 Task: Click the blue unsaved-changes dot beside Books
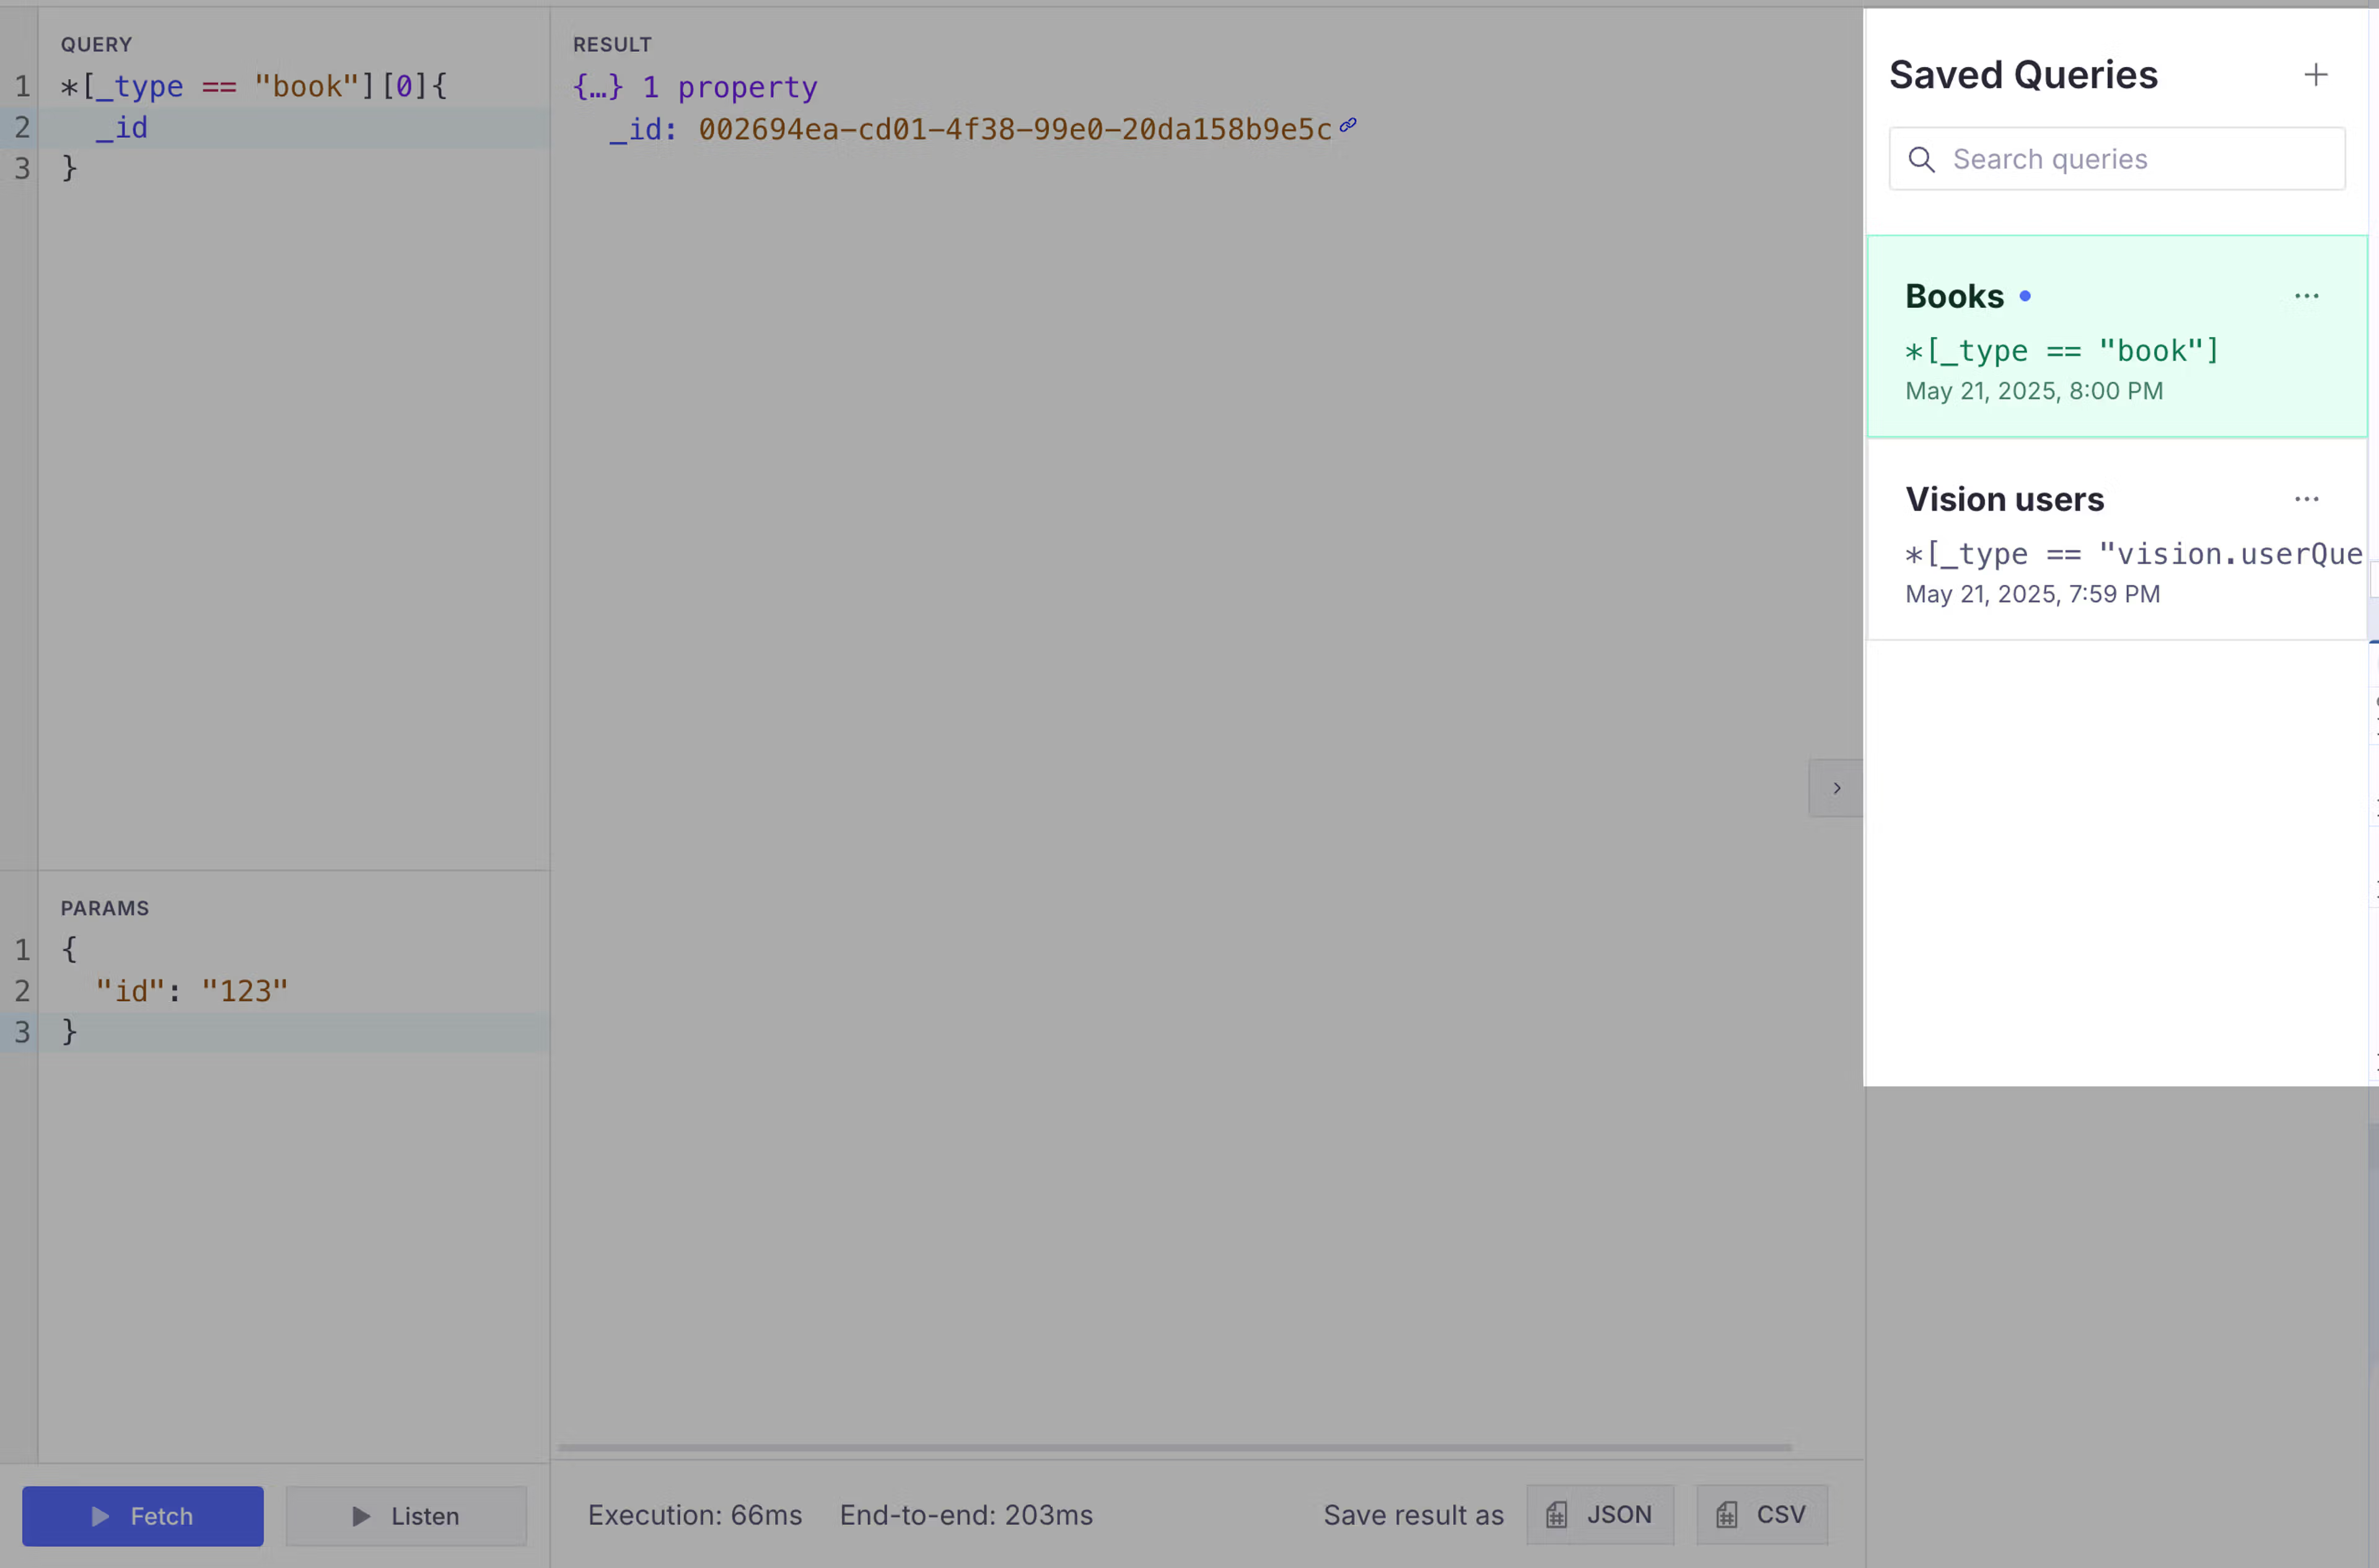tap(2024, 296)
